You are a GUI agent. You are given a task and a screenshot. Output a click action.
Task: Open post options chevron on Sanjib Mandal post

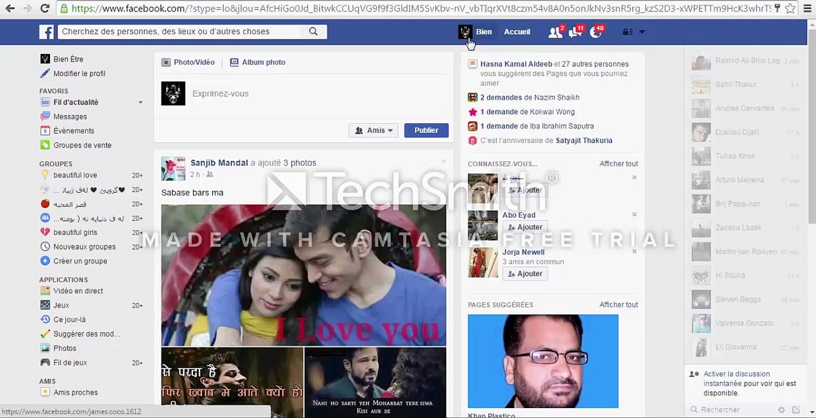443,161
